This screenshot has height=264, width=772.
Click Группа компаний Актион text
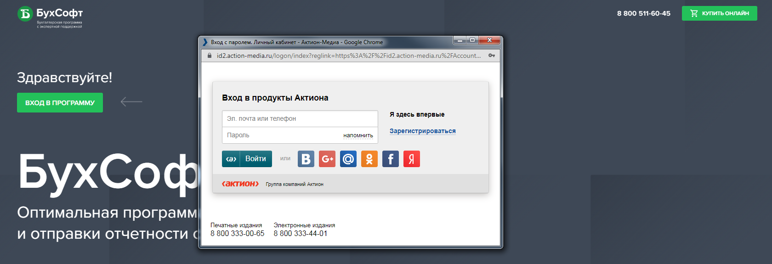pos(295,184)
